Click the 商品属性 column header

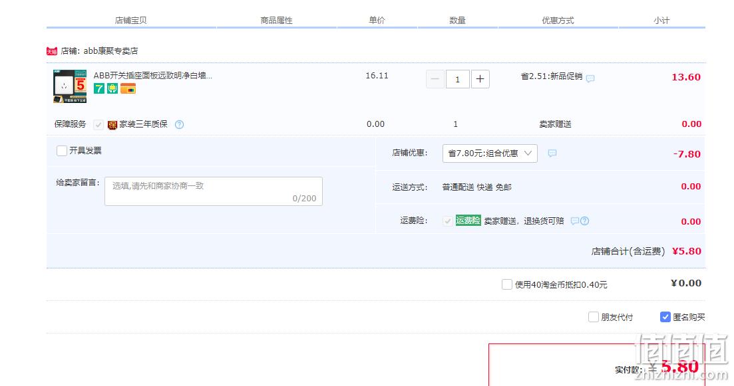277,21
